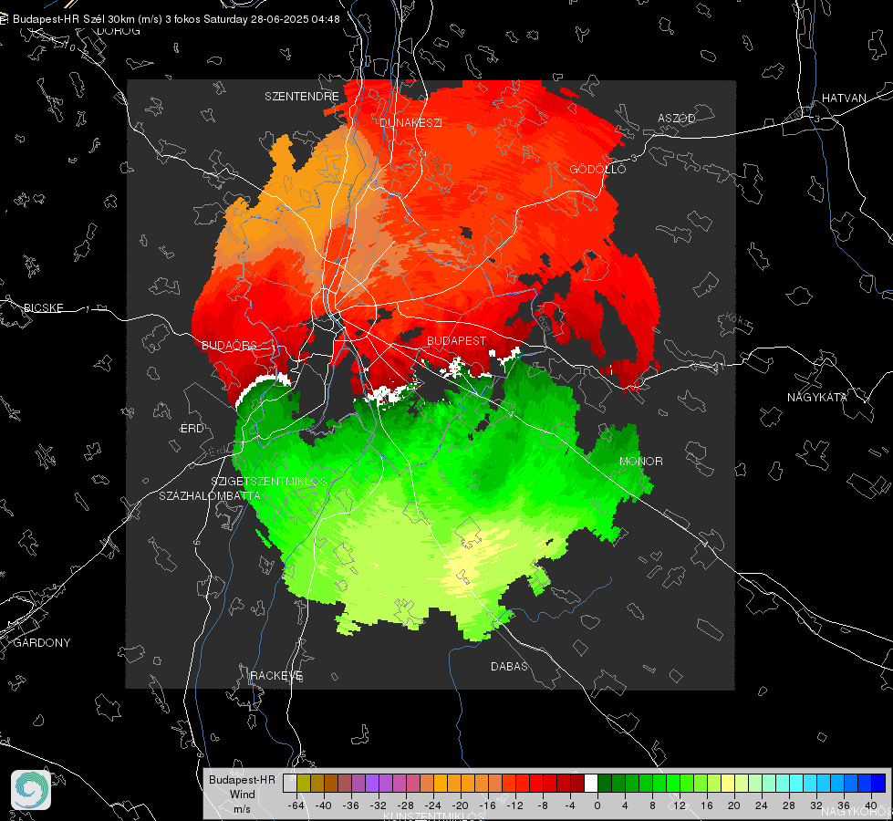Viewport: 893px width, 821px height.
Task: Click the -12 value on the legend scale
Action: coord(514,805)
